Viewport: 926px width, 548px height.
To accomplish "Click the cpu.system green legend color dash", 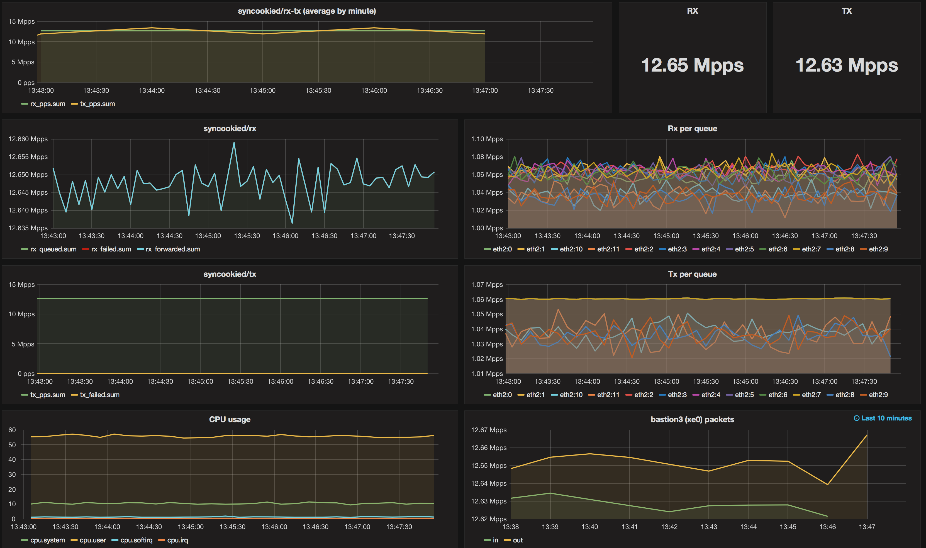I will pos(25,540).
